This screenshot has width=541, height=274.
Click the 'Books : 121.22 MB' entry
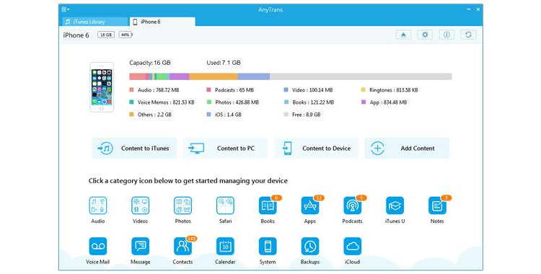[x=309, y=102]
